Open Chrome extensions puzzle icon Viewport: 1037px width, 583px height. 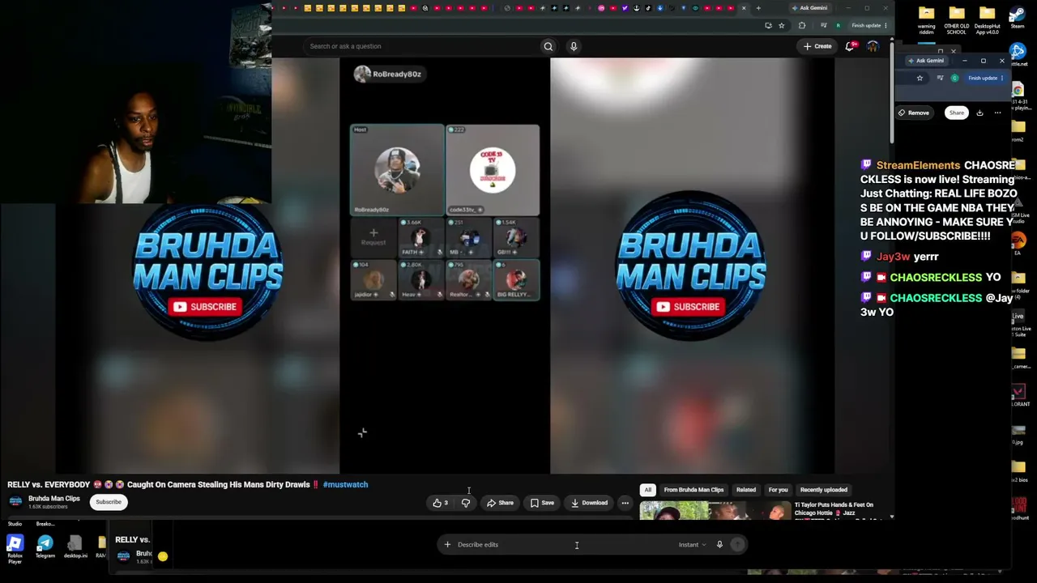pos(802,25)
